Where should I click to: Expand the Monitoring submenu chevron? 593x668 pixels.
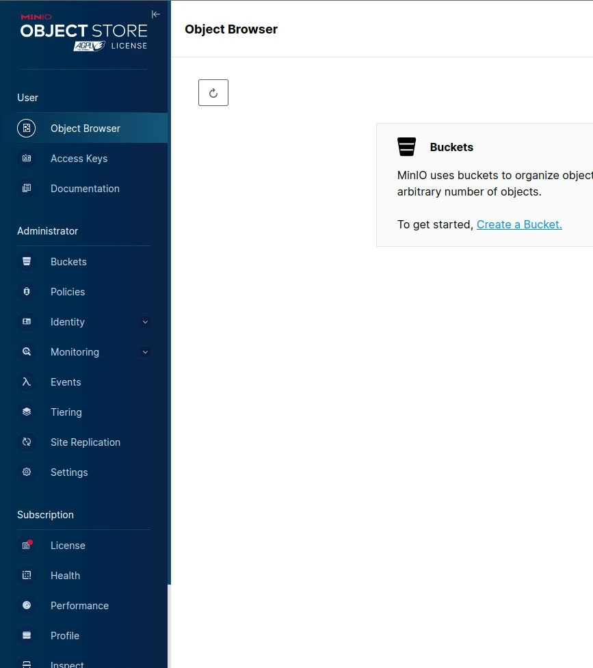tap(145, 352)
